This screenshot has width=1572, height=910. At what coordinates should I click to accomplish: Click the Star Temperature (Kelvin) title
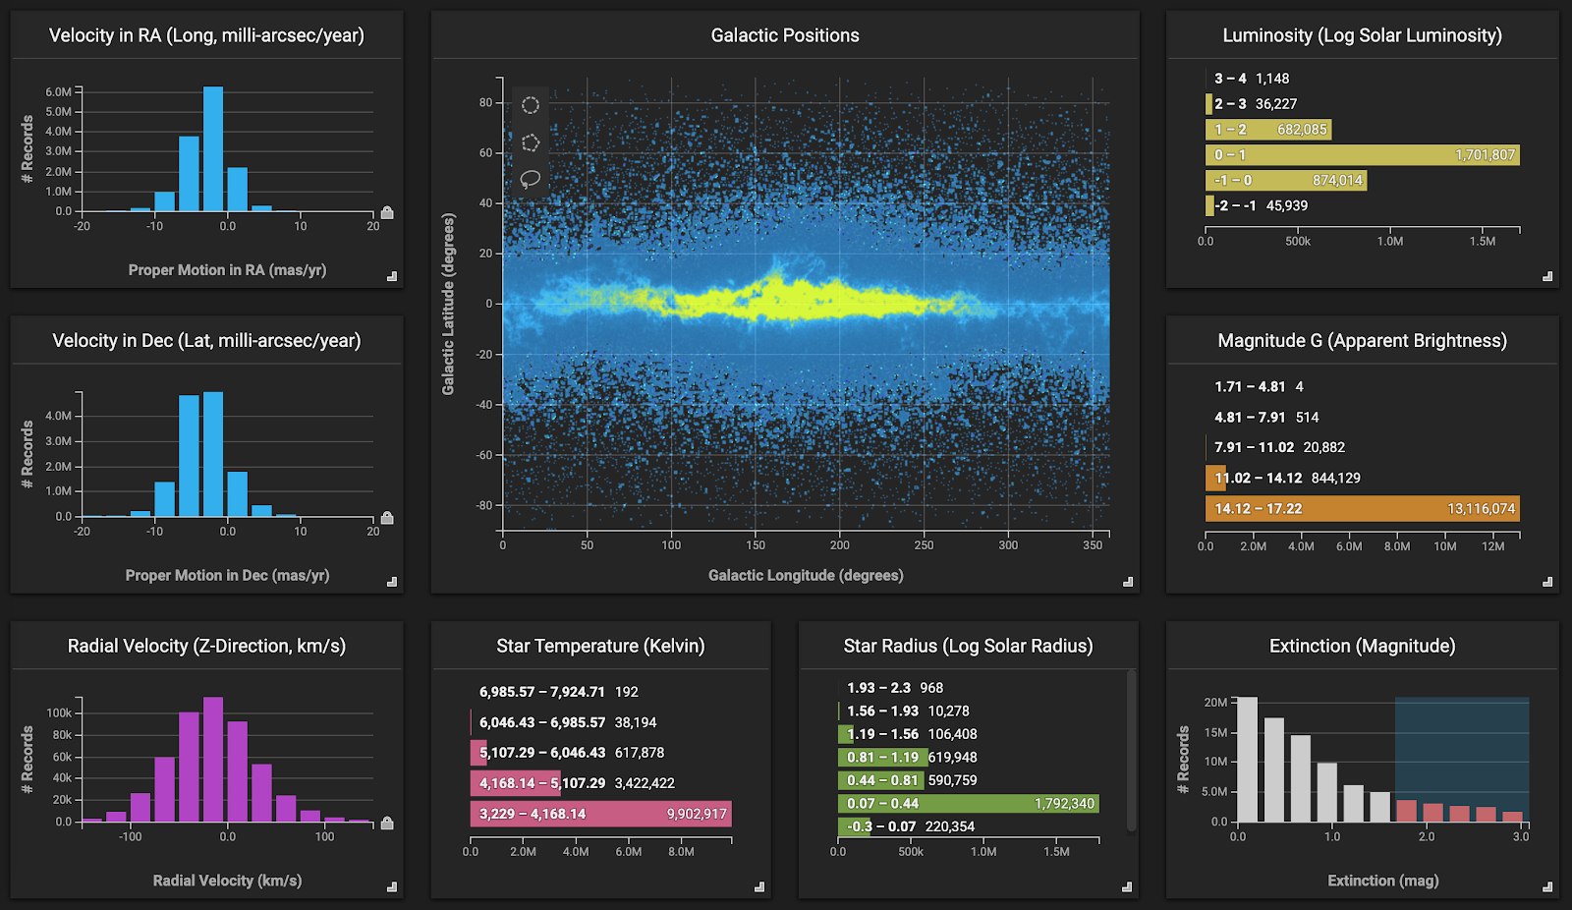[x=600, y=646]
